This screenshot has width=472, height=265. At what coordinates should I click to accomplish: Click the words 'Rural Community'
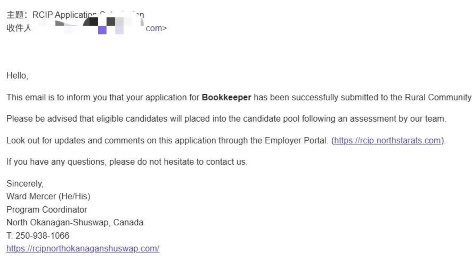438,97
